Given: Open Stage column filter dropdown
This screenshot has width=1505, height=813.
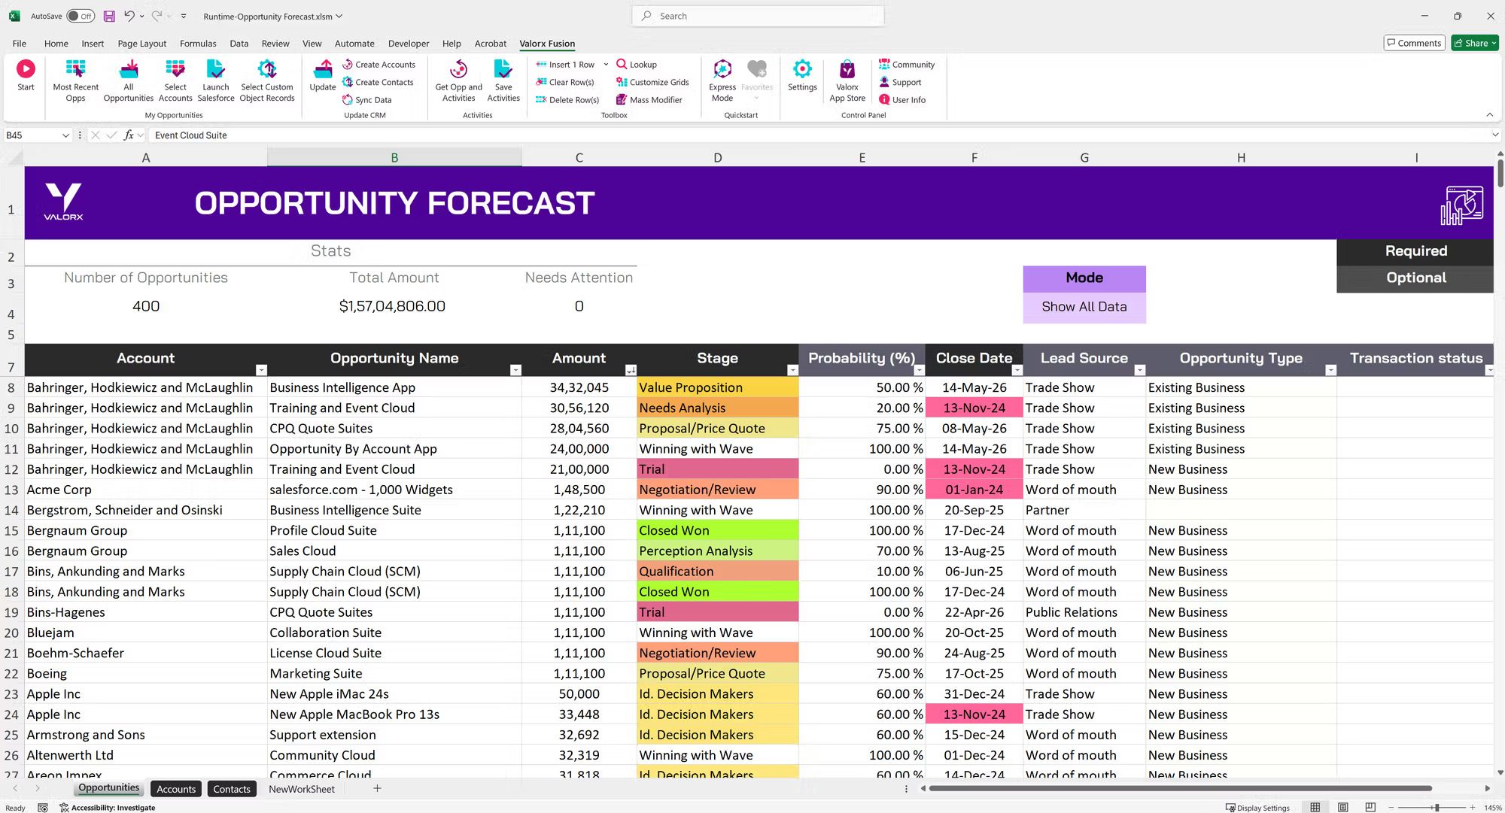Looking at the screenshot, I should pos(791,371).
